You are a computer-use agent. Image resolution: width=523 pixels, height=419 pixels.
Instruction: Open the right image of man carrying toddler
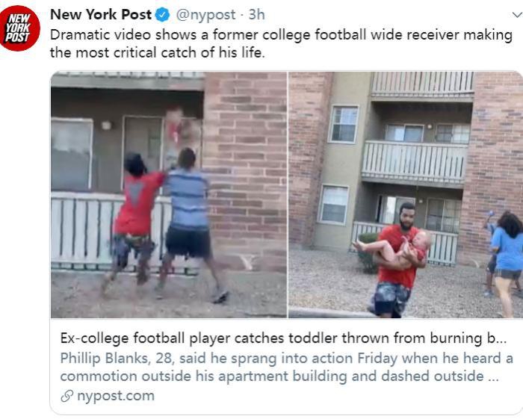[406, 195]
